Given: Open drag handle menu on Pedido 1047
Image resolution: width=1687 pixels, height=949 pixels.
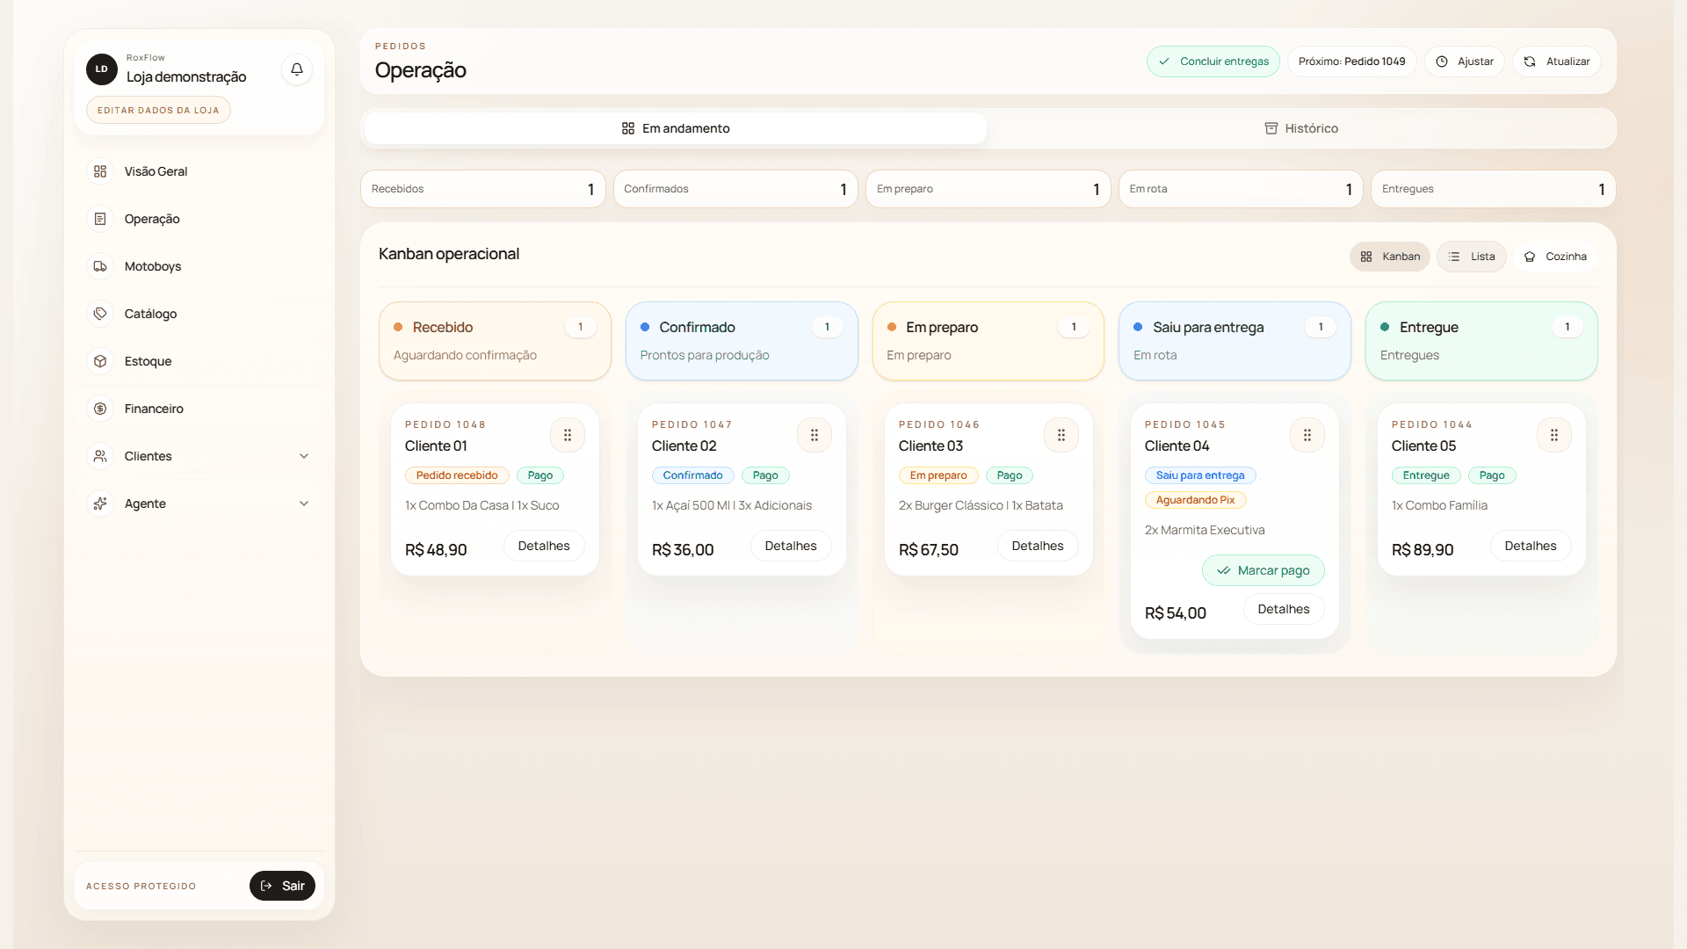Looking at the screenshot, I should click(x=815, y=435).
